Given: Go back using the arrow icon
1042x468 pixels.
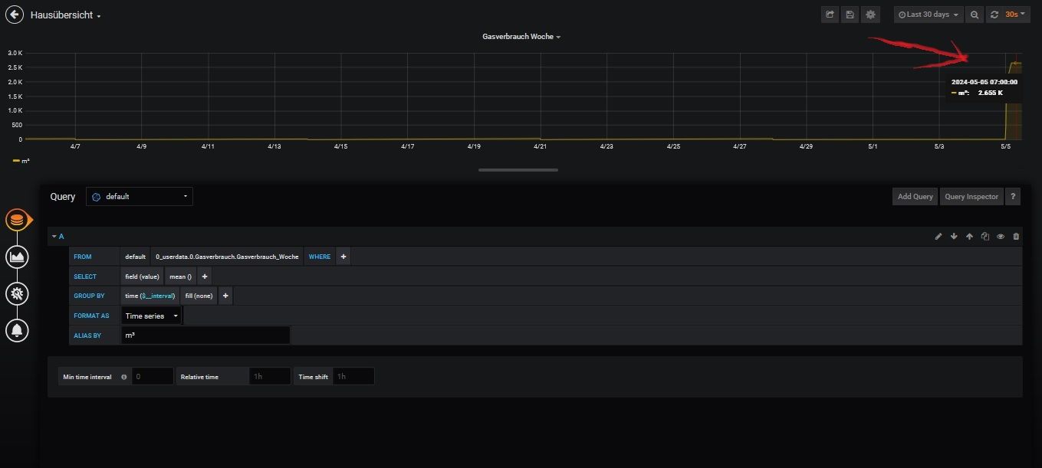Looking at the screenshot, I should point(15,15).
